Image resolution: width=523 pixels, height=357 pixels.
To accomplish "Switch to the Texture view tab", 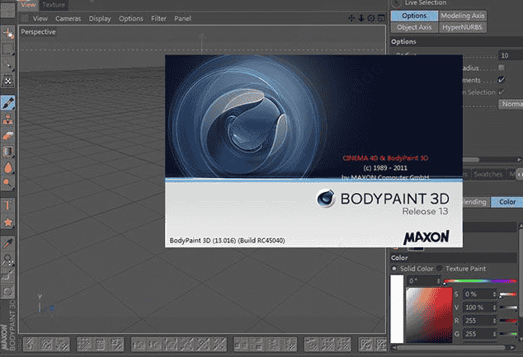I will pos(54,4).
